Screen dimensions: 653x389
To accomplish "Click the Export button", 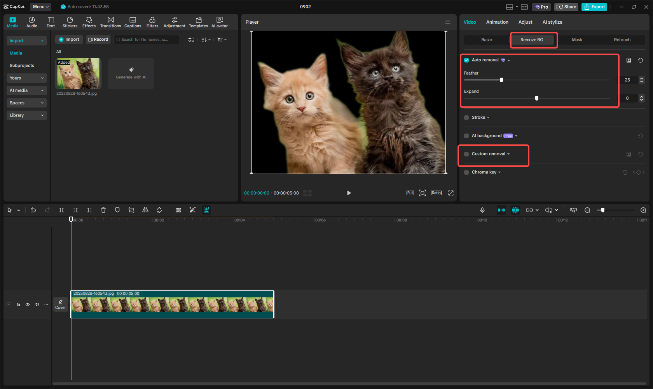I will coord(594,7).
